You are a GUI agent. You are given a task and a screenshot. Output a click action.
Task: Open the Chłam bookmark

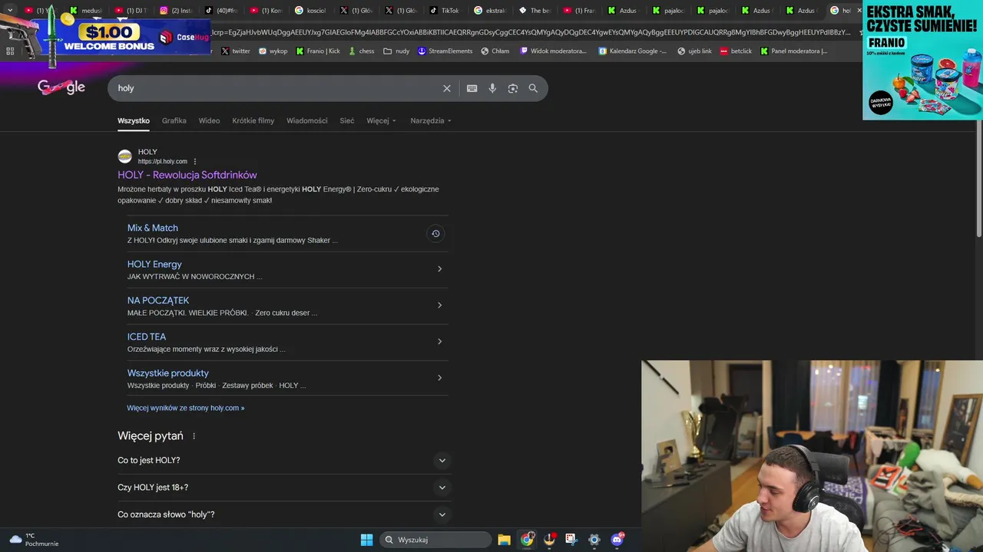point(495,51)
